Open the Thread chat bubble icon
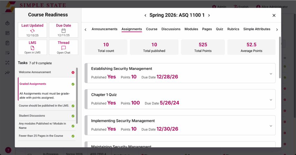The width and height of the screenshot is (296, 155). click(x=63, y=48)
